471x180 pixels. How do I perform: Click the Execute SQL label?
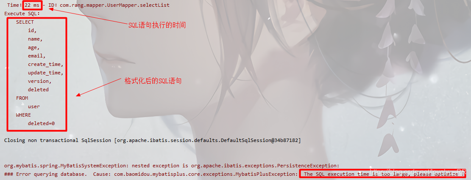(x=22, y=14)
